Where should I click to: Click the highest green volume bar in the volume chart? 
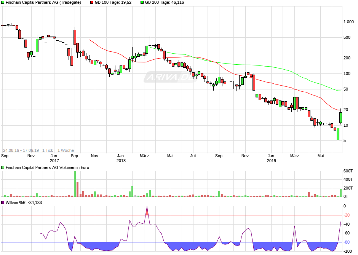[x=75, y=183]
